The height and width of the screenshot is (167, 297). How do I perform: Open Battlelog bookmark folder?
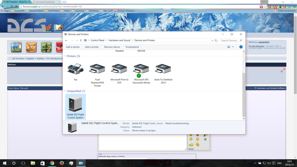[92, 11]
